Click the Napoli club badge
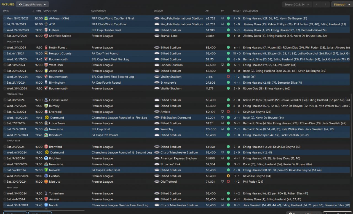Screen dimensions: 353x214 tap(46, 205)
